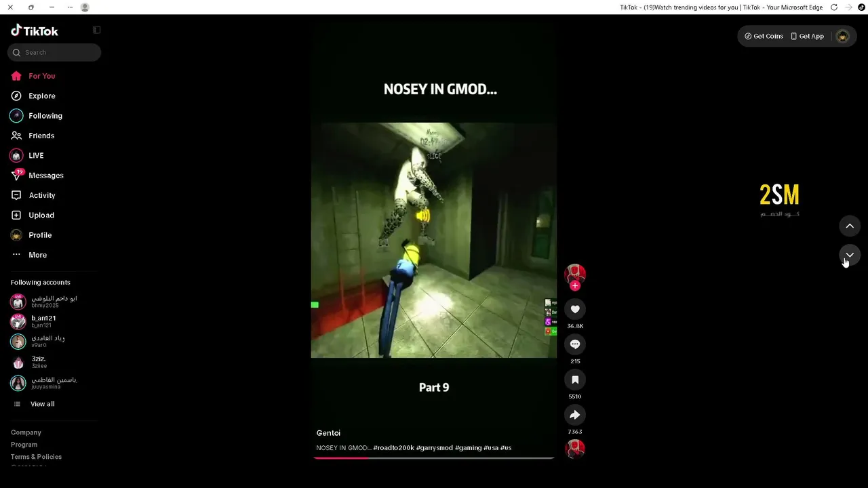Screen dimensions: 868x488
Task: Expand the Program footer section
Action: (24, 445)
